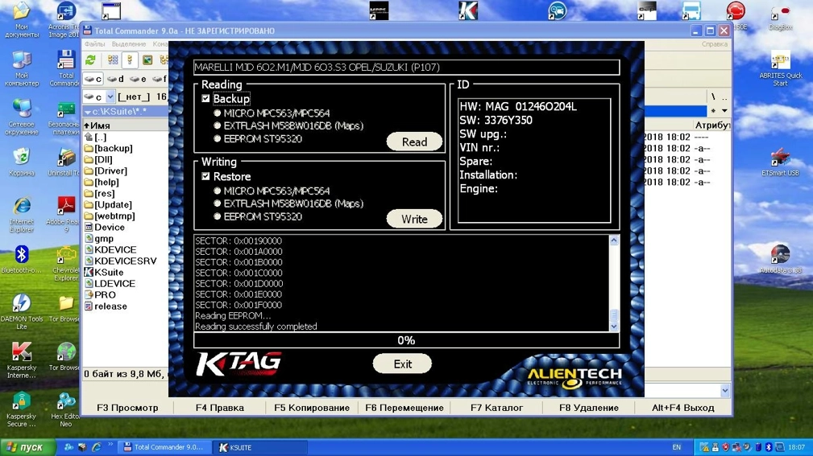Select EXTFLASH M58BW016DB radio under Reading

(218, 125)
